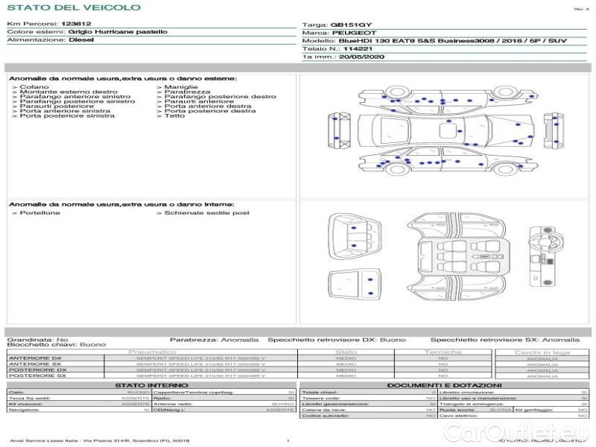The height and width of the screenshot is (447, 596).
Task: Click the "Tetto" list entry
Action: 174,115
